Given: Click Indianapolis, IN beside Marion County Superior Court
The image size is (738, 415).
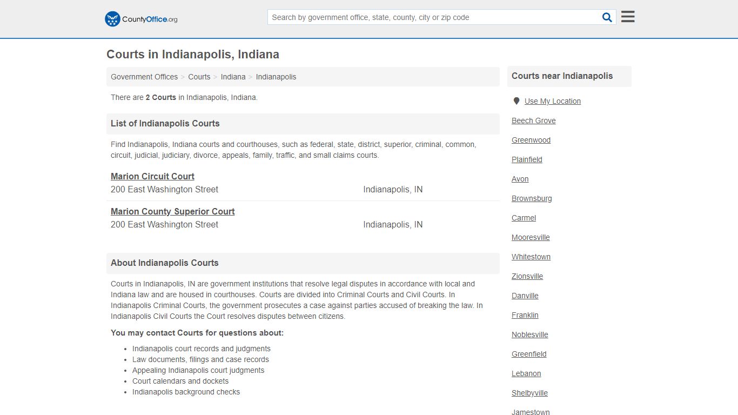Looking at the screenshot, I should click(x=393, y=225).
